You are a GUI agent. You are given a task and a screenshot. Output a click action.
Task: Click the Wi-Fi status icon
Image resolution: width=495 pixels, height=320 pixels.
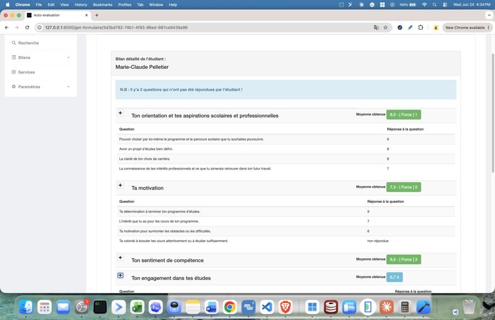tap(424, 5)
